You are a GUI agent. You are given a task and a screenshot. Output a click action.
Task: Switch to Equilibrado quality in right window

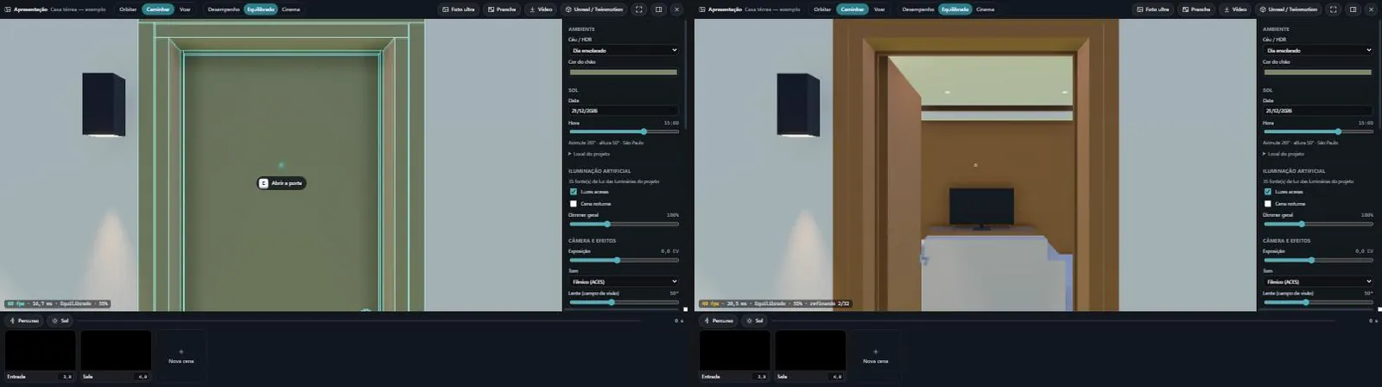955,10
